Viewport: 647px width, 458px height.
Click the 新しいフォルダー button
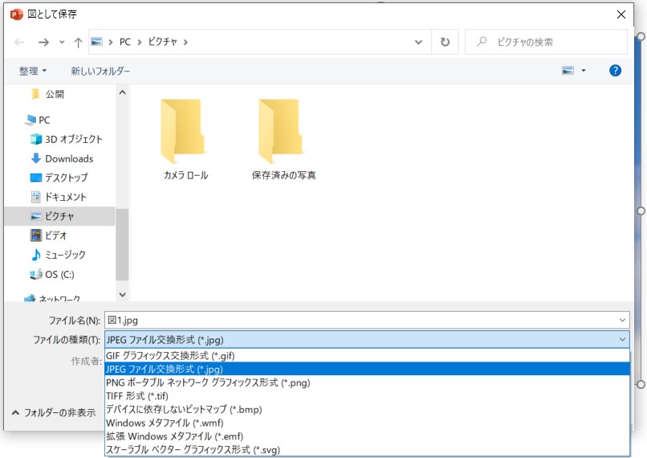pos(100,71)
